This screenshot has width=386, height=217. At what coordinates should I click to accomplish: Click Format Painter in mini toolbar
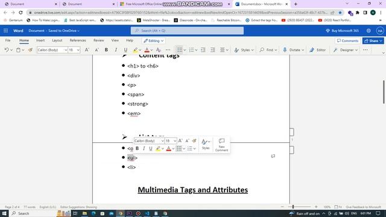(194, 140)
